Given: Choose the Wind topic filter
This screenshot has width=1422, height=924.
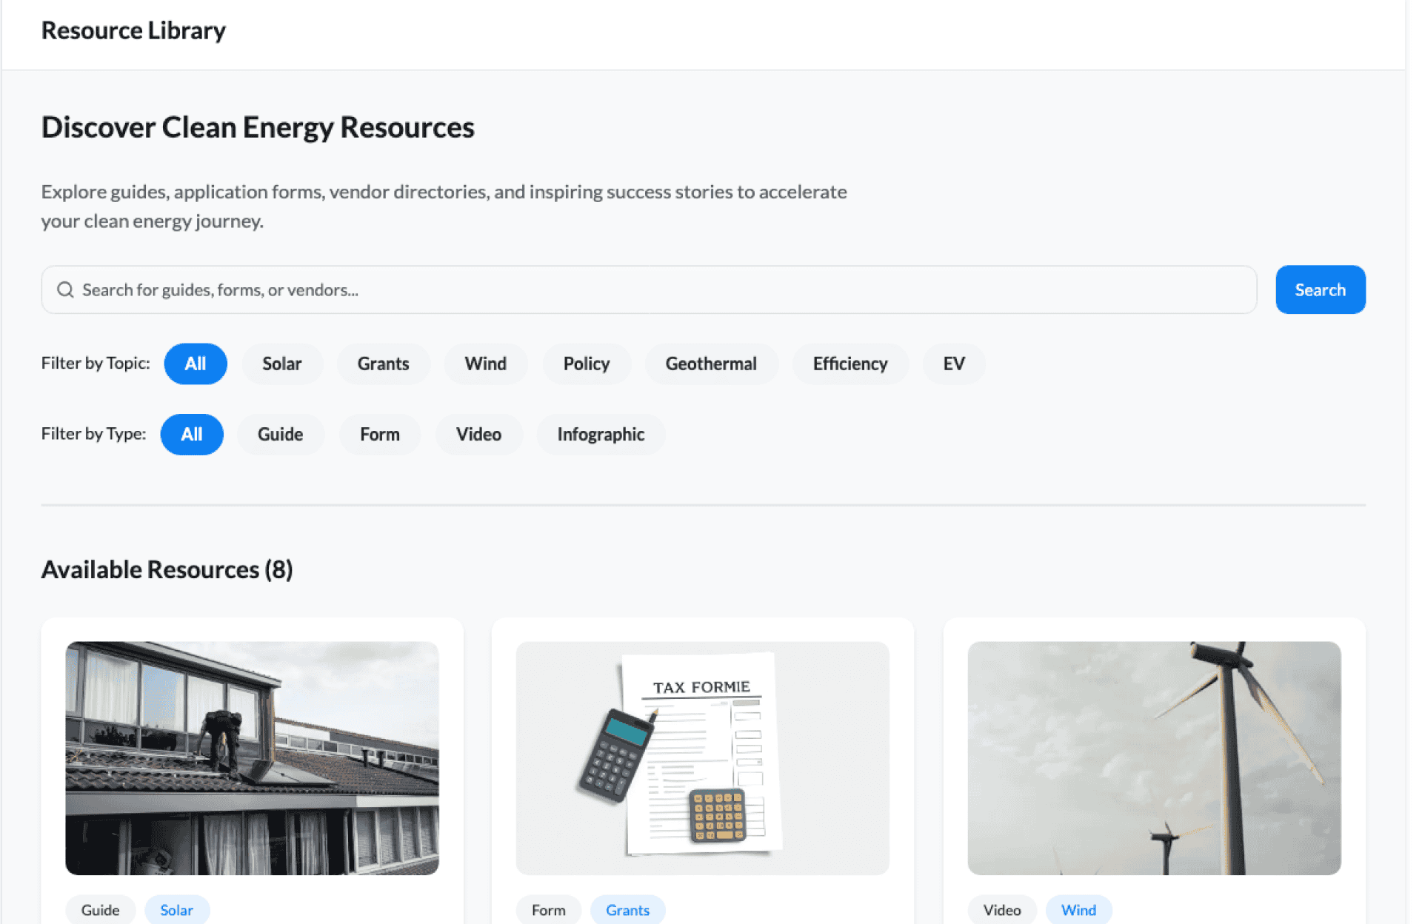Looking at the screenshot, I should tap(485, 364).
